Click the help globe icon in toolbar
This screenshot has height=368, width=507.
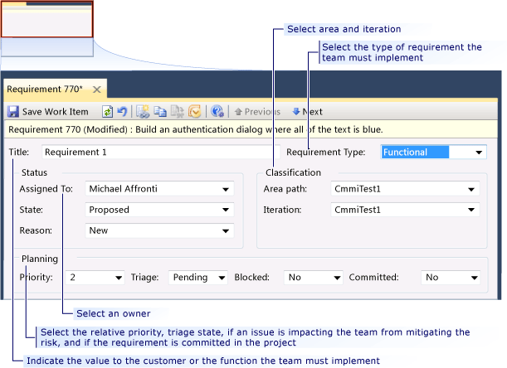tap(217, 112)
